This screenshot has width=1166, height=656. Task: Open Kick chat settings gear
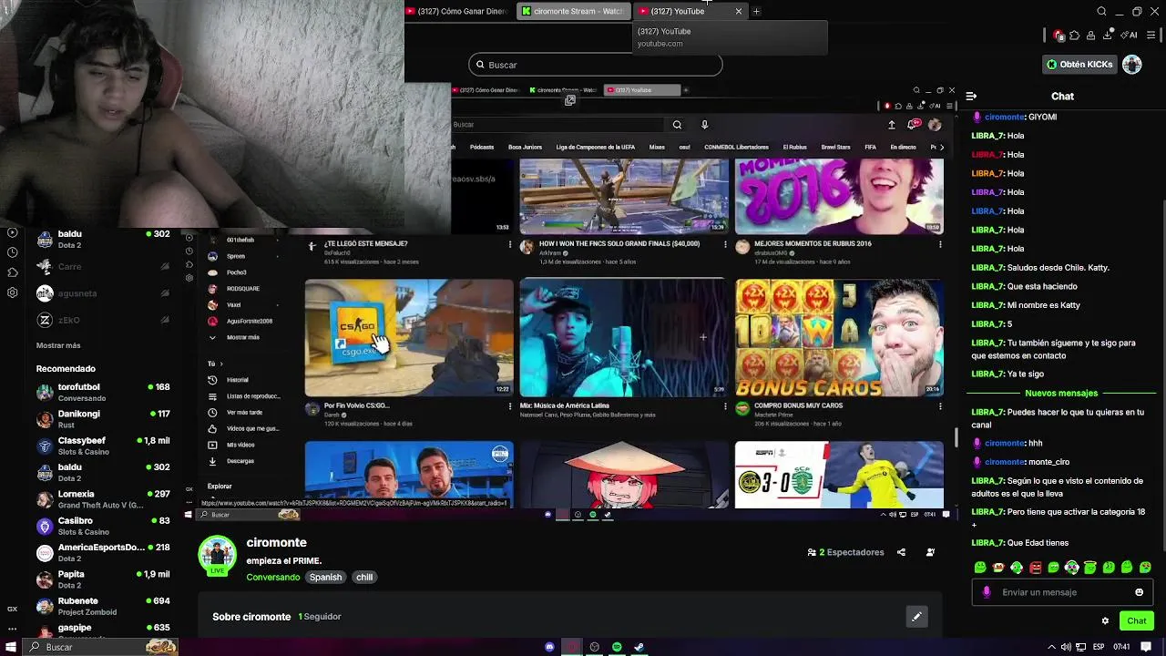[x=1105, y=621]
